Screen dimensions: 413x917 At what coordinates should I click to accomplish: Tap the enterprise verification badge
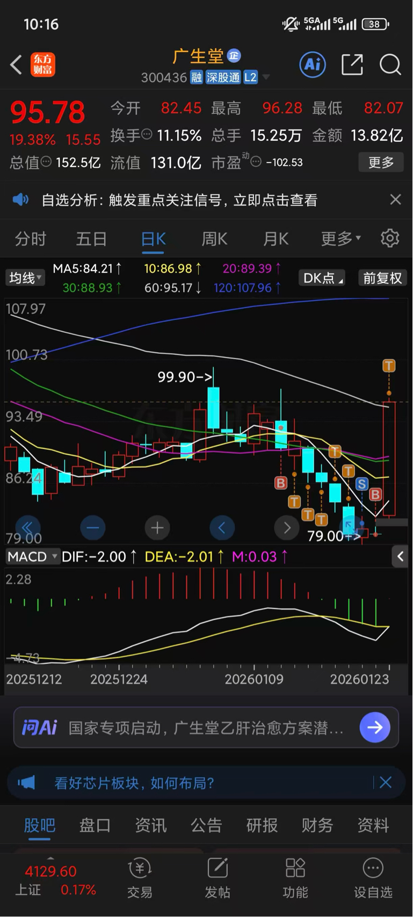coord(234,55)
